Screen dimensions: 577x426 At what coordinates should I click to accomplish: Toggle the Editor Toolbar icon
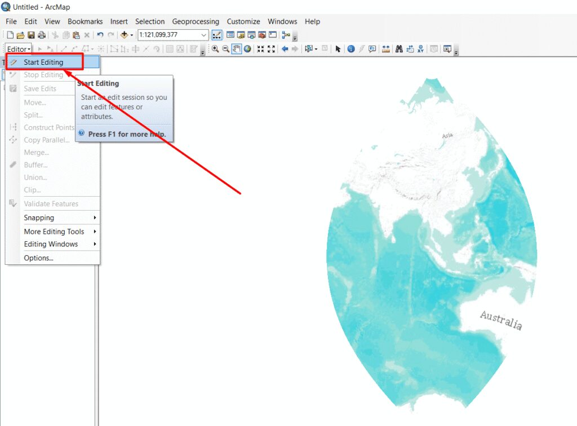click(x=217, y=35)
